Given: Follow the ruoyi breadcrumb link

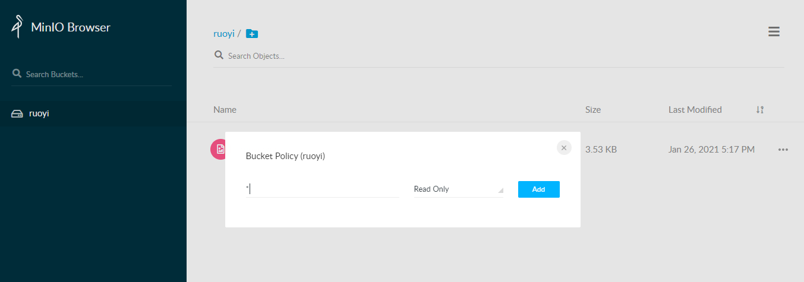Looking at the screenshot, I should 224,34.
